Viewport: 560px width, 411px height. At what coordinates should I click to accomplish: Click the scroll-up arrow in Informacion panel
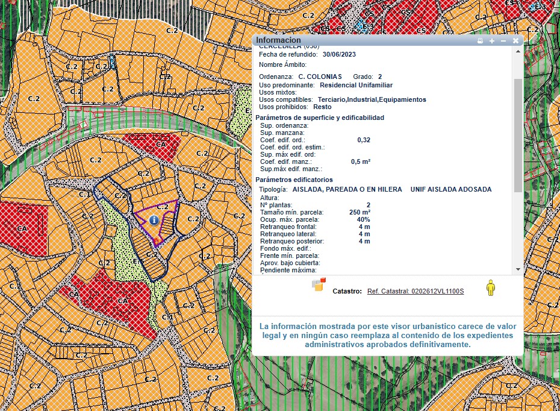click(518, 51)
